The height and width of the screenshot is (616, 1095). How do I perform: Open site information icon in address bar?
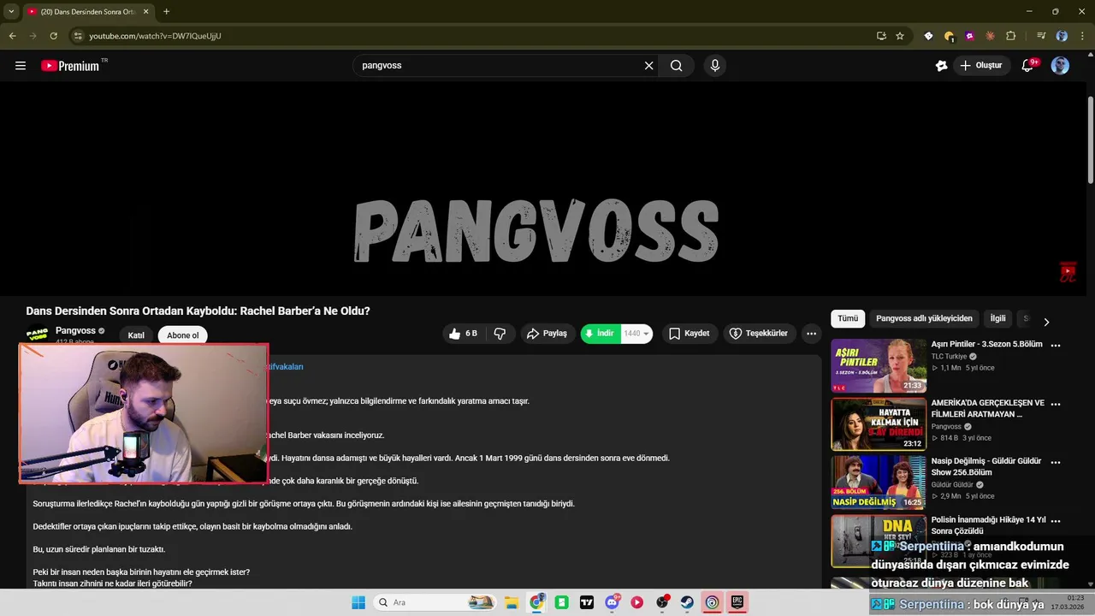[x=78, y=36]
